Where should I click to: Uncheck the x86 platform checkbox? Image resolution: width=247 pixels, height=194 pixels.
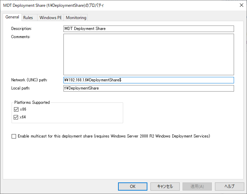(x=16, y=109)
